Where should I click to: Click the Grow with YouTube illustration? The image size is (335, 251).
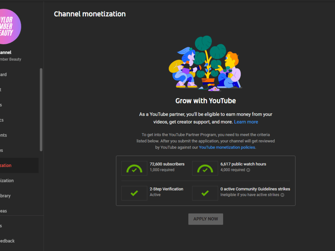[x=205, y=63]
